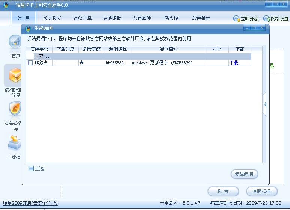Switch to the 高级工具 tab
This screenshot has height=210, width=290.
[83, 18]
